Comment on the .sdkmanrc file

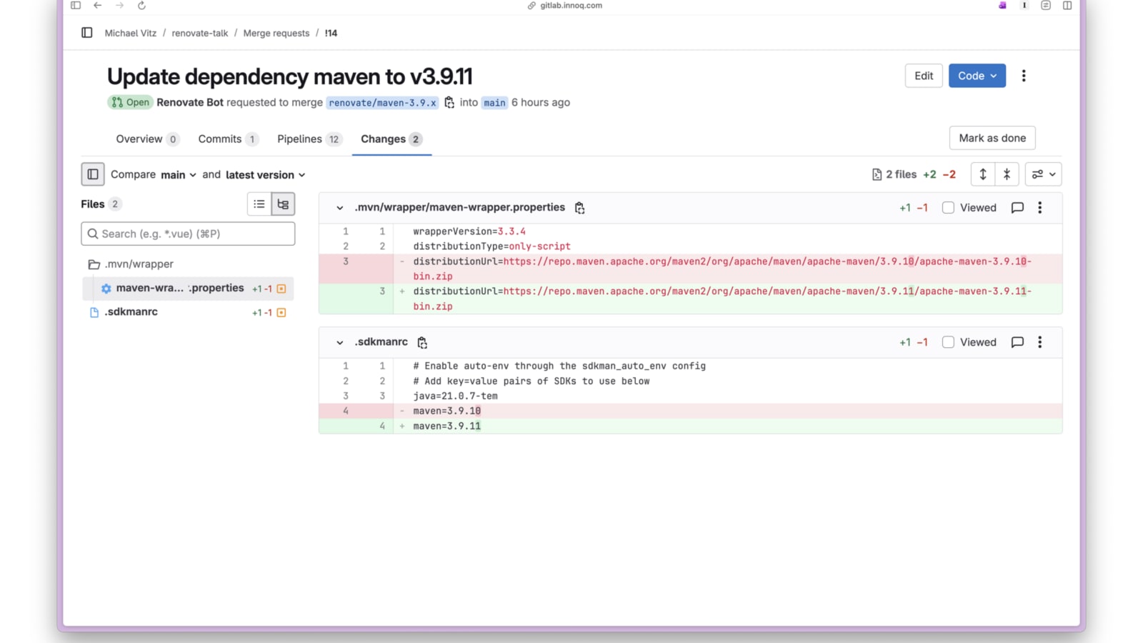[x=1017, y=342]
